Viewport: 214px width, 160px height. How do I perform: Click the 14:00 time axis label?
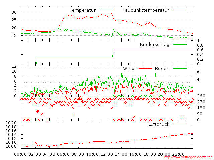[x=121, y=154]
